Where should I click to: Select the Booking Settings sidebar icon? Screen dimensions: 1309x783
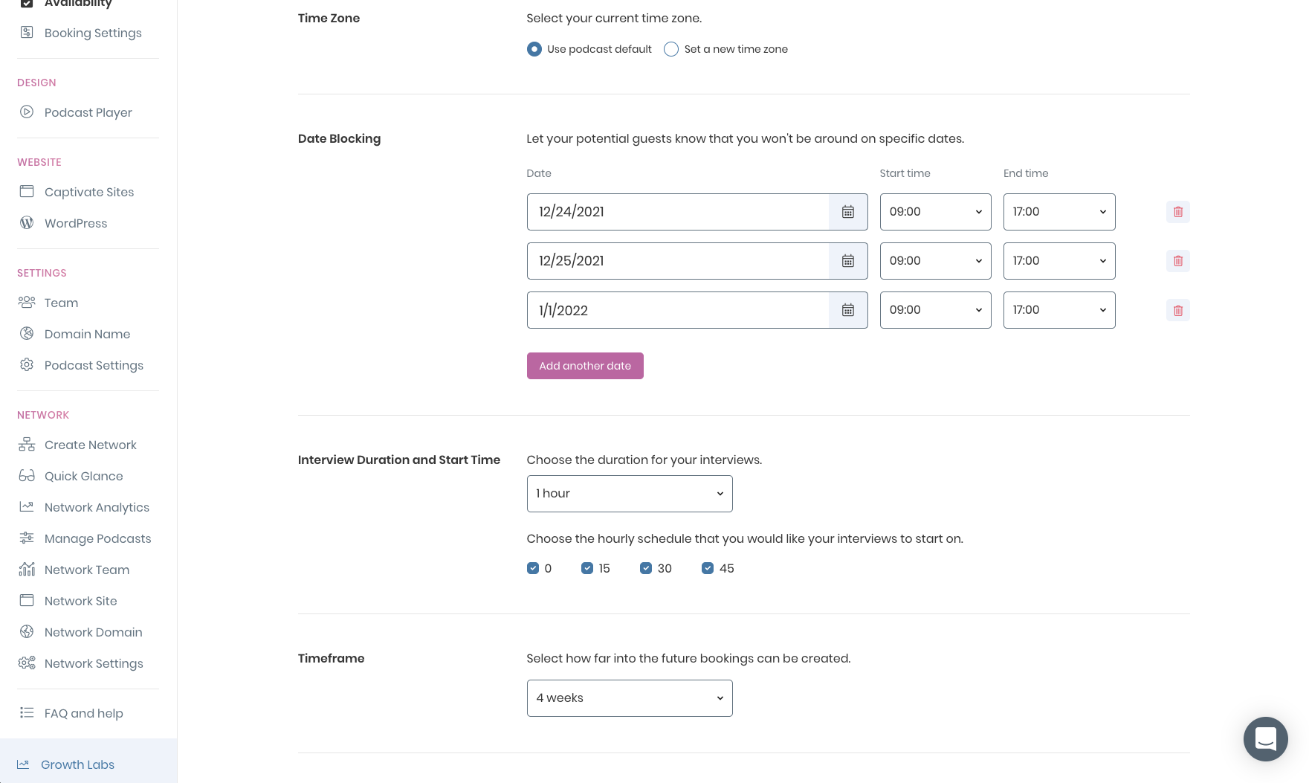tap(27, 32)
